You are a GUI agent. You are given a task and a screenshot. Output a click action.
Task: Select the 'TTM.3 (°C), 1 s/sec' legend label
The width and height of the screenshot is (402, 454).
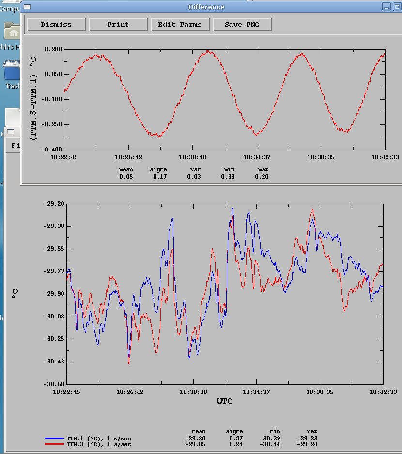pyautogui.click(x=99, y=444)
